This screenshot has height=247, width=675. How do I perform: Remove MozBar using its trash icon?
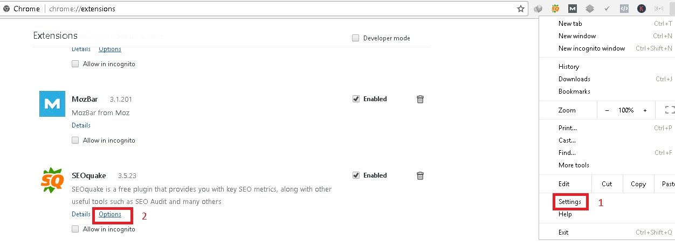click(421, 99)
